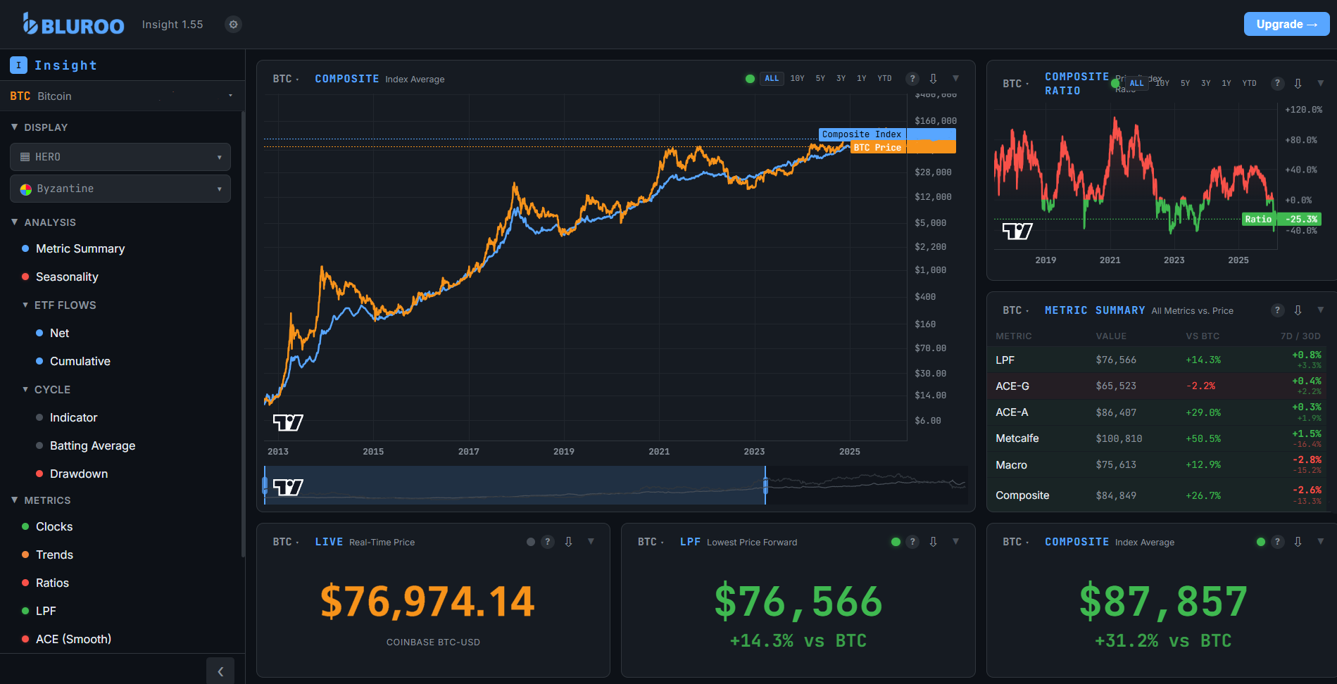Collapse sidebar using the bottom chevron
This screenshot has width=1337, height=684.
(220, 671)
